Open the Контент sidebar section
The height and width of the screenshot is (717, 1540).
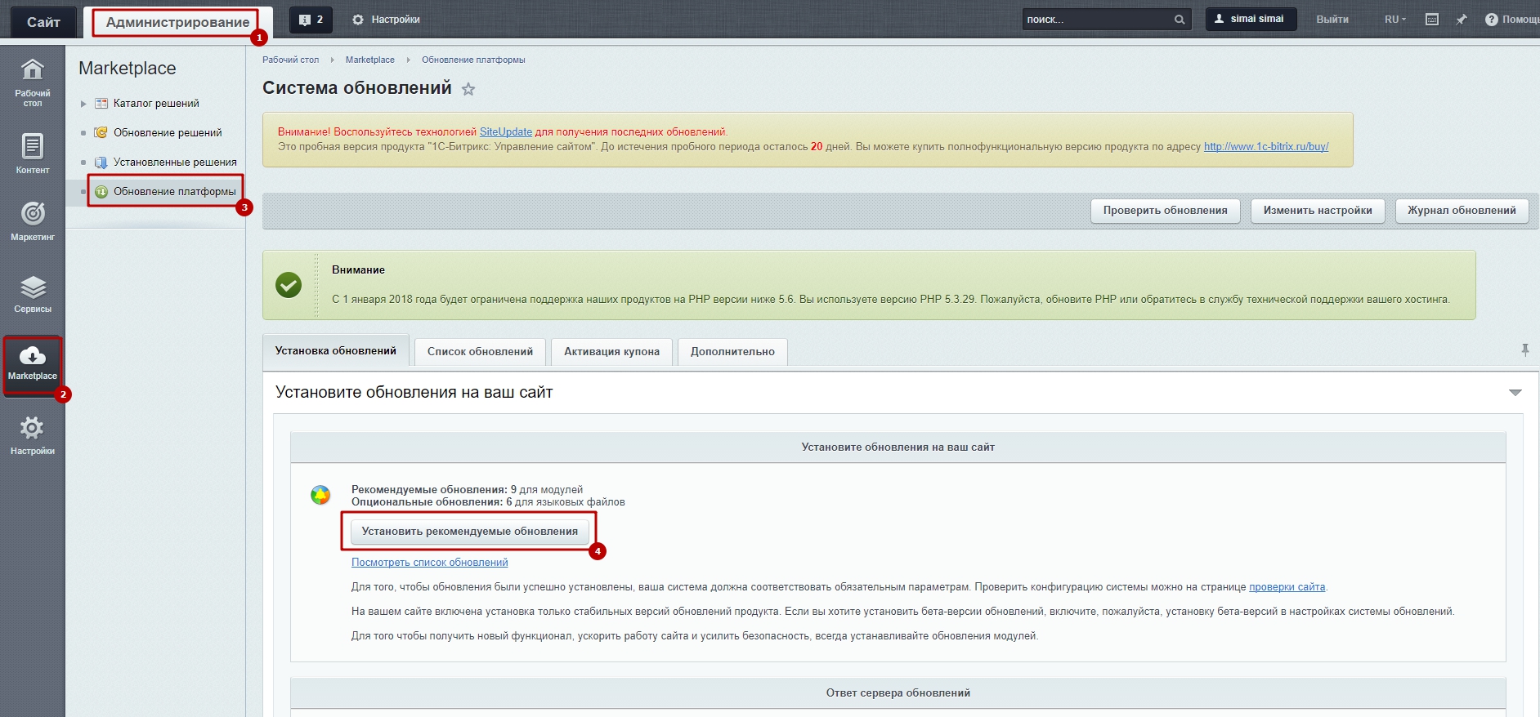(32, 154)
